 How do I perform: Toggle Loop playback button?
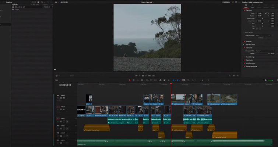pos(154,76)
